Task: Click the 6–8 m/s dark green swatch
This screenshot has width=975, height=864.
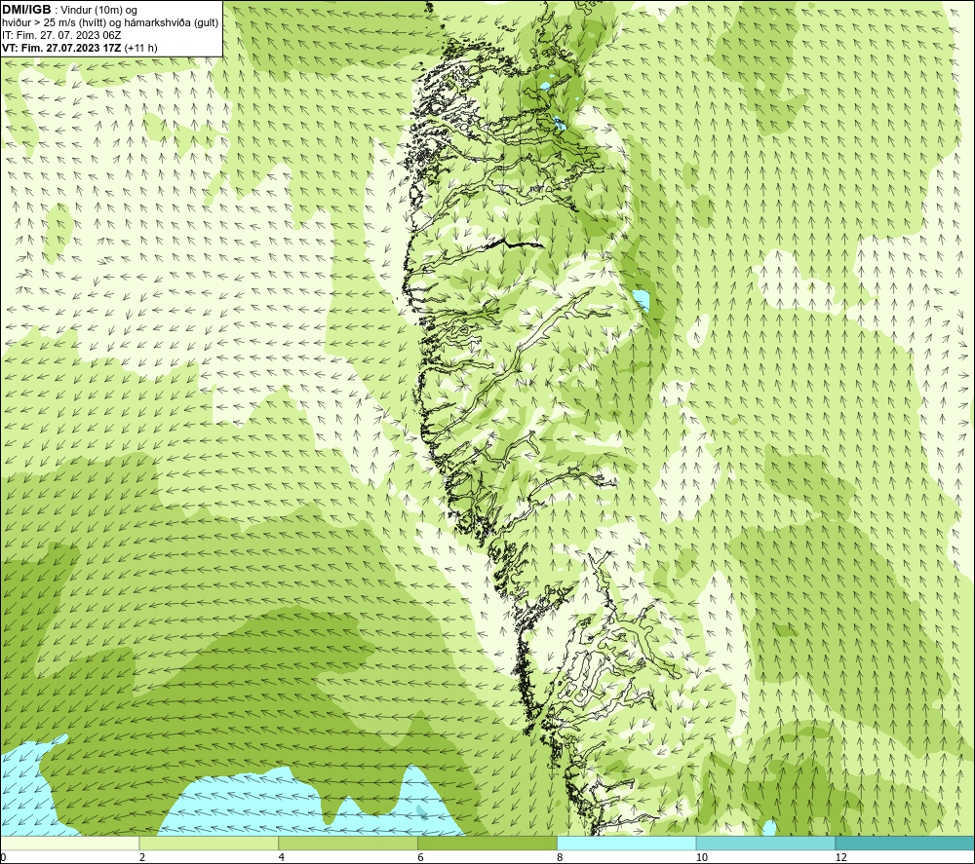Action: click(x=487, y=843)
